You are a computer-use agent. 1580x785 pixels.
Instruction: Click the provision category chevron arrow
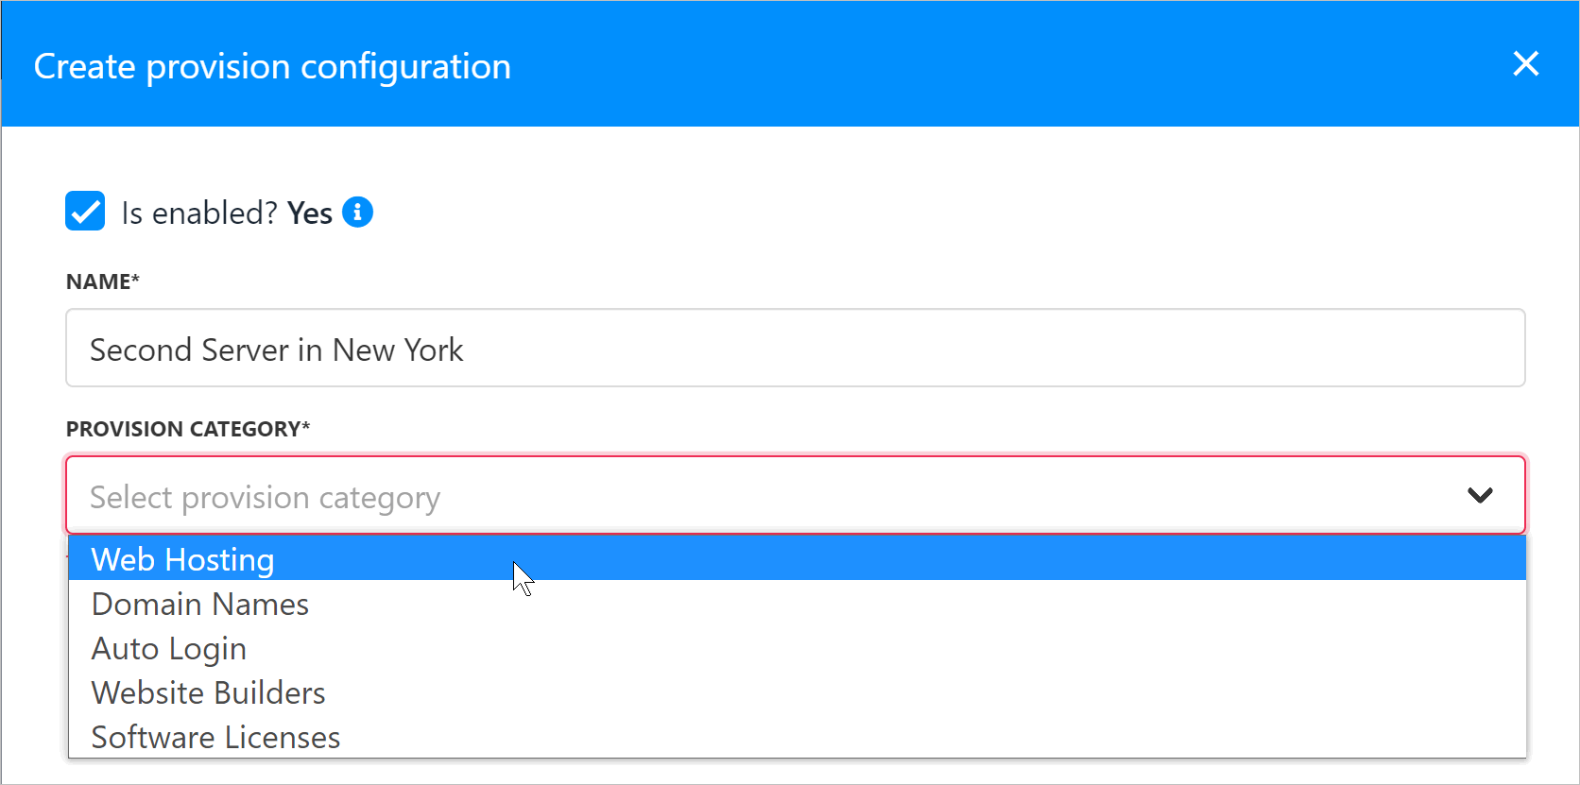tap(1480, 495)
